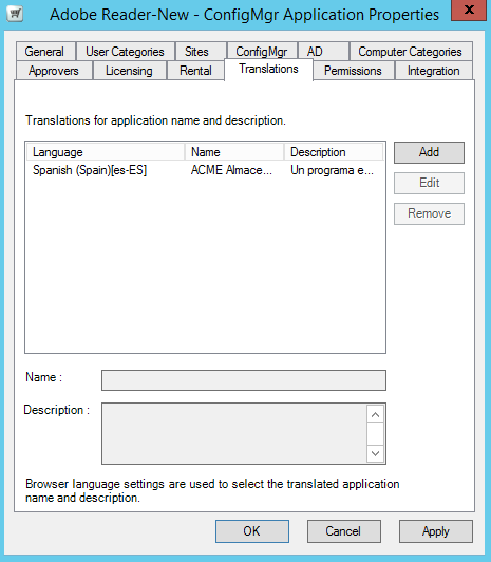
Task: Open the Rental tab
Action: 195,71
